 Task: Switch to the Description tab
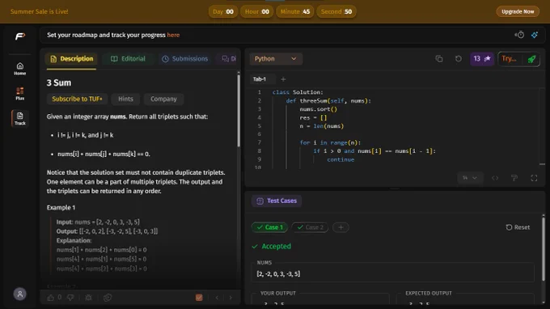(x=71, y=58)
